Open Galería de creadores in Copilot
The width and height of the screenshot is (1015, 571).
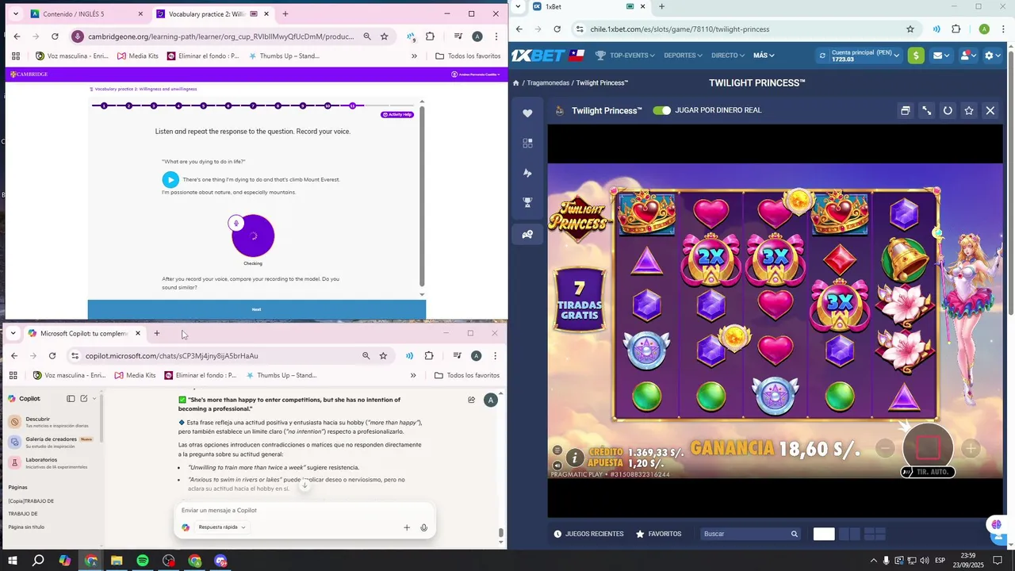tap(52, 442)
